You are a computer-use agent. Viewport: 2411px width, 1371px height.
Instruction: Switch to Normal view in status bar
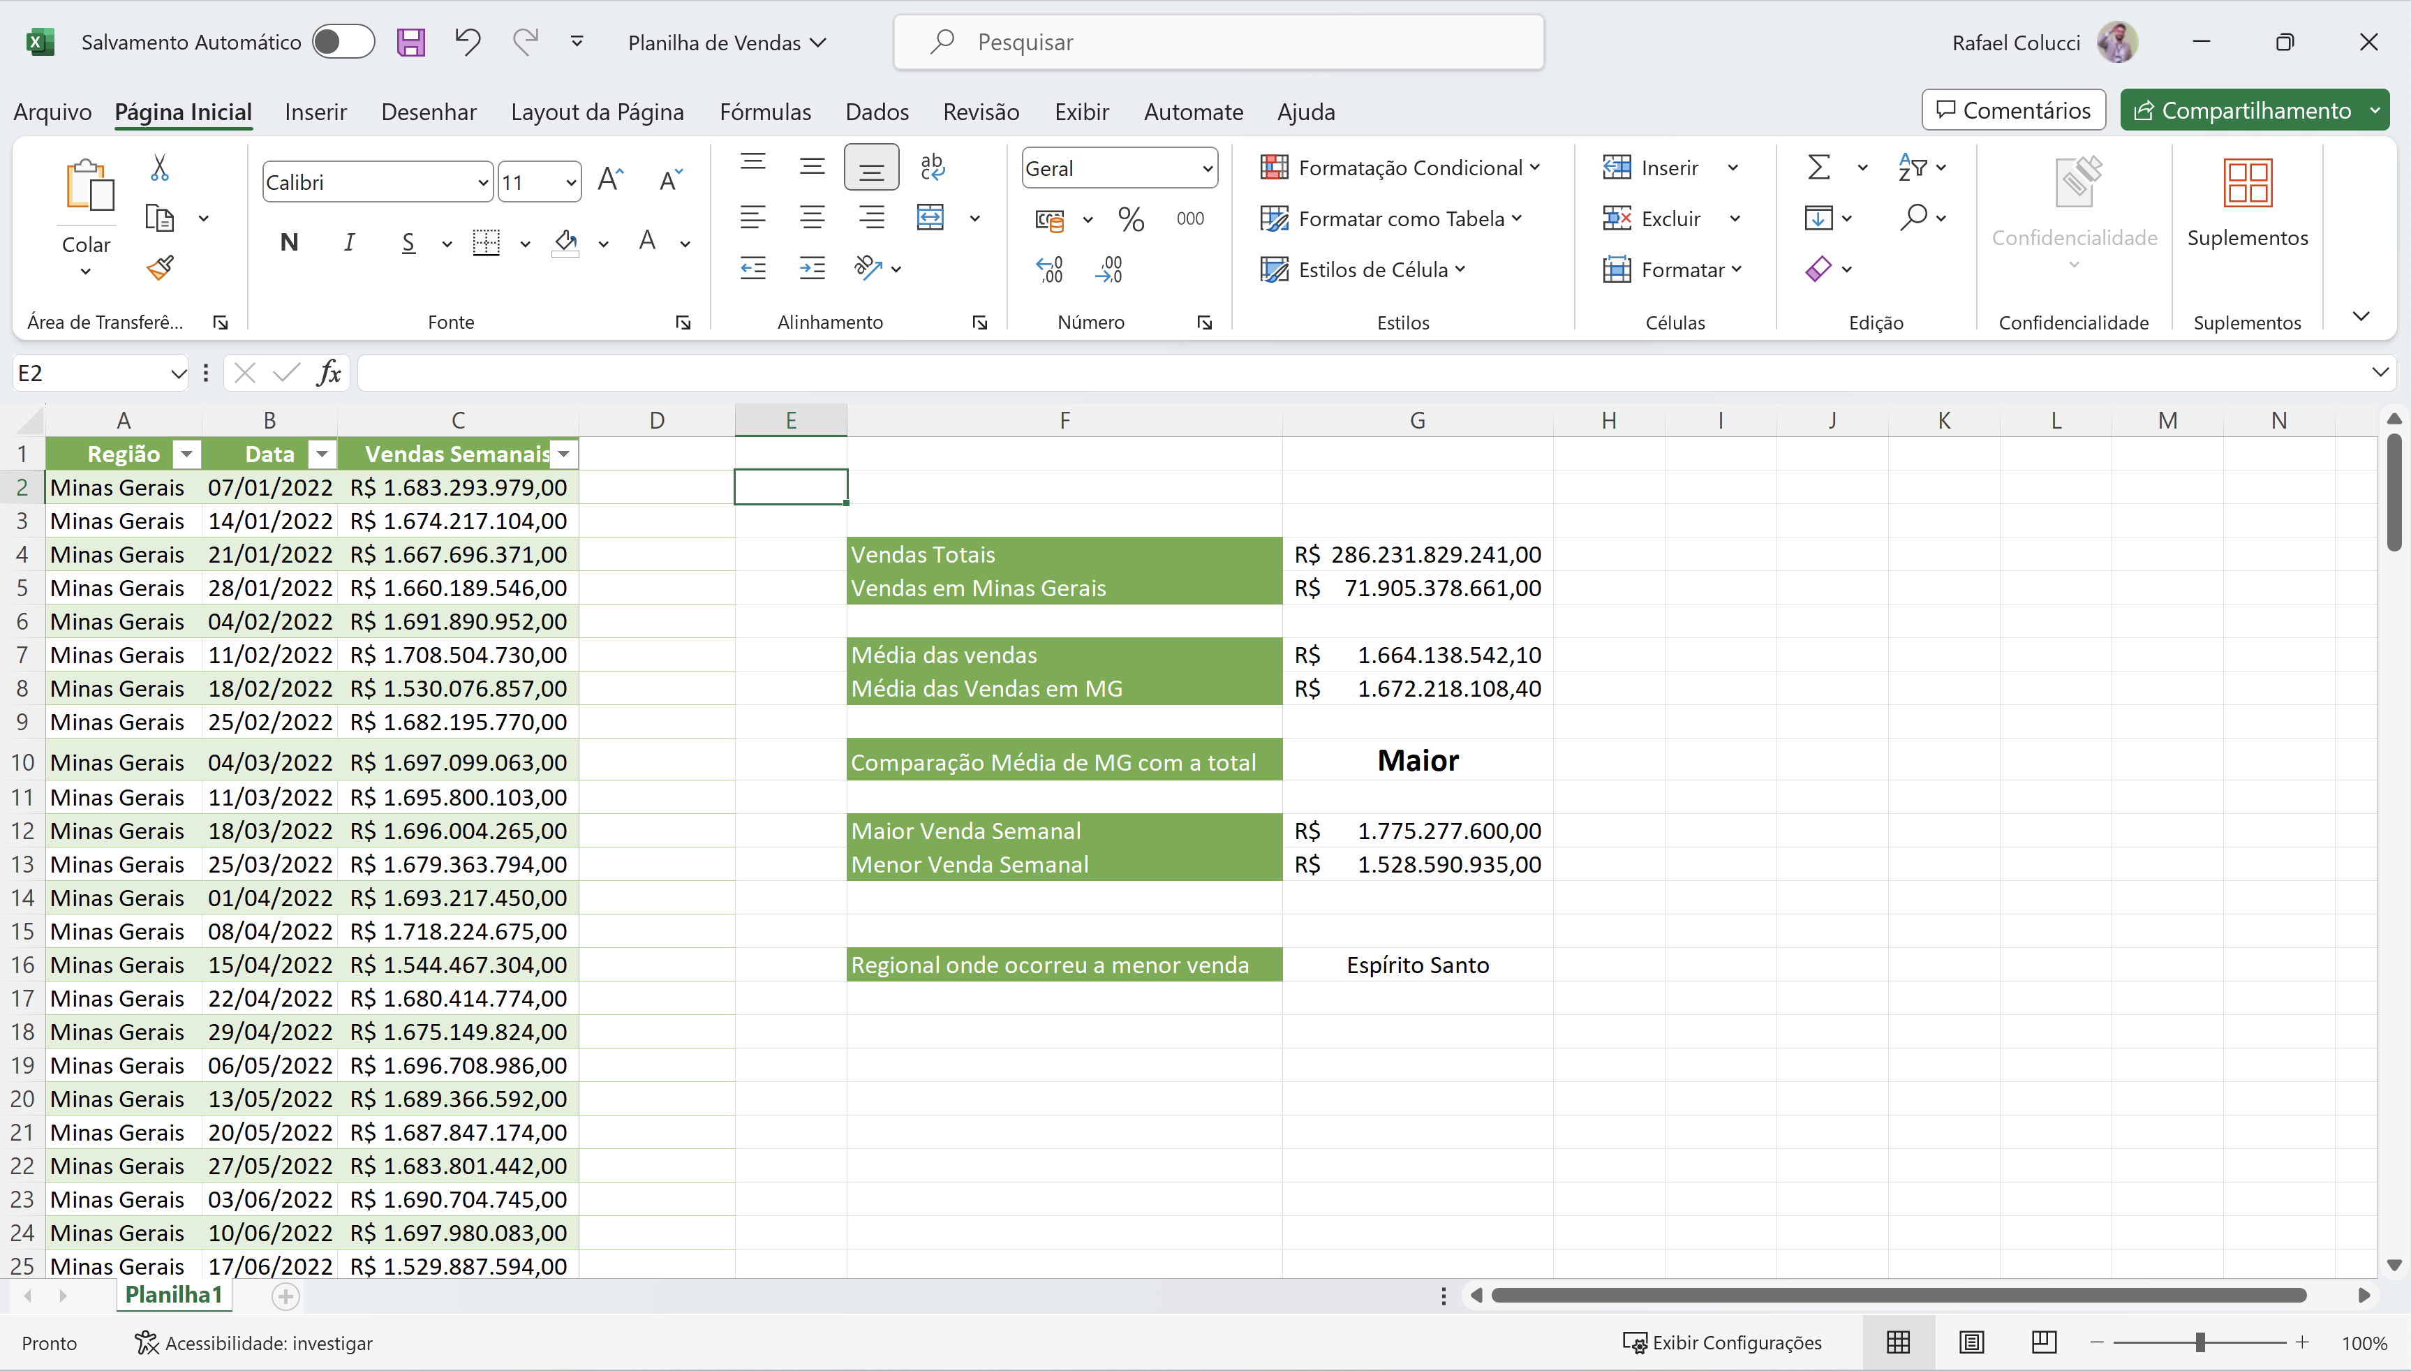click(x=1898, y=1342)
